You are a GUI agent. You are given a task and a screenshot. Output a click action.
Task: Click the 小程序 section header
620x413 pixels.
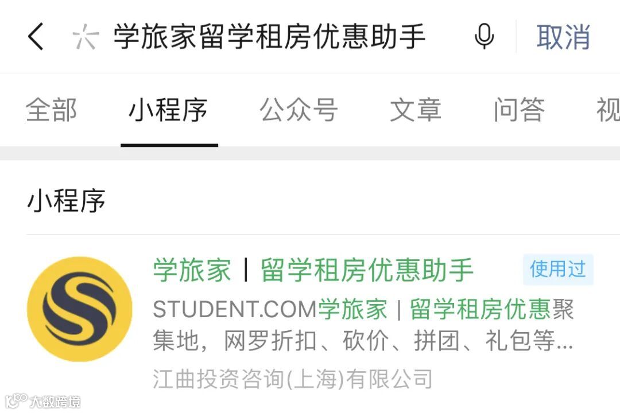[66, 201]
